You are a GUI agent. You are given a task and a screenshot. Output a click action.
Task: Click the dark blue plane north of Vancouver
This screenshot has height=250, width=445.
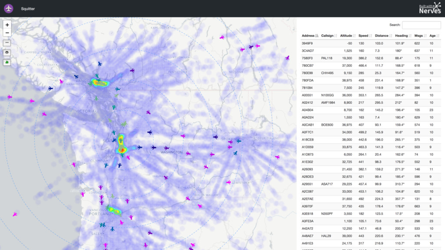(x=100, y=64)
